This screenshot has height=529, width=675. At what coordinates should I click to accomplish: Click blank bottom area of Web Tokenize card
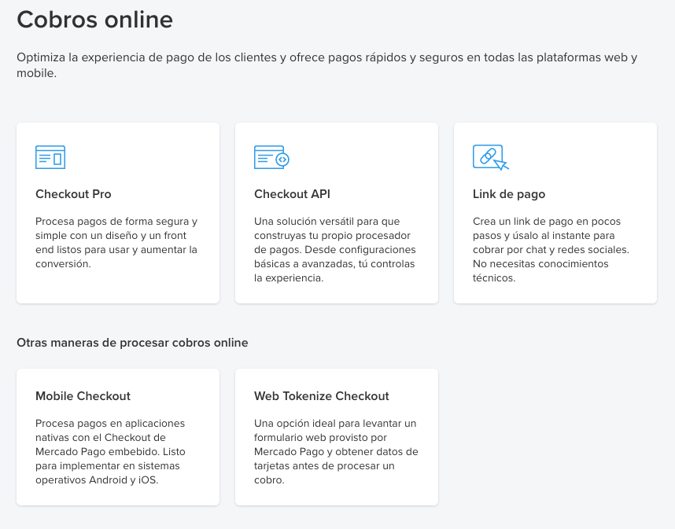pos(337,495)
